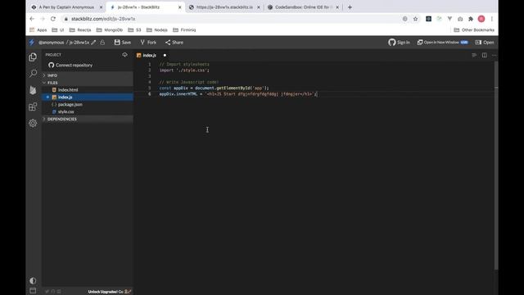This screenshot has height=295, width=524.
Task: Open the Ports and extensions blocks icon
Action: (33, 107)
